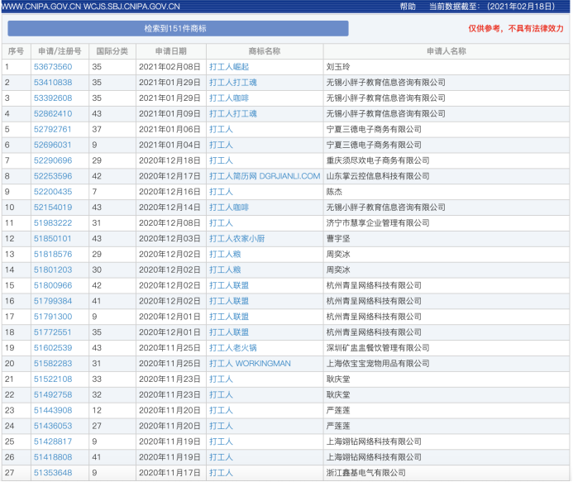Click the 商标名称 column header
Viewport: 573px width, 482px height.
pyautogui.click(x=265, y=51)
